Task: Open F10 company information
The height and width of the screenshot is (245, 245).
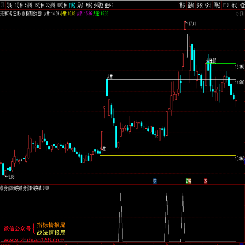Action: (x=226, y=5)
